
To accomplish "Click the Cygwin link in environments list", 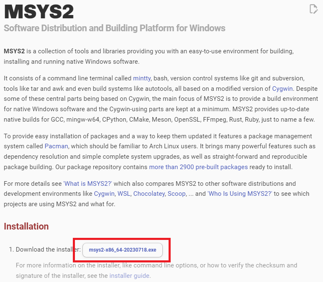I will click(x=104, y=194).
